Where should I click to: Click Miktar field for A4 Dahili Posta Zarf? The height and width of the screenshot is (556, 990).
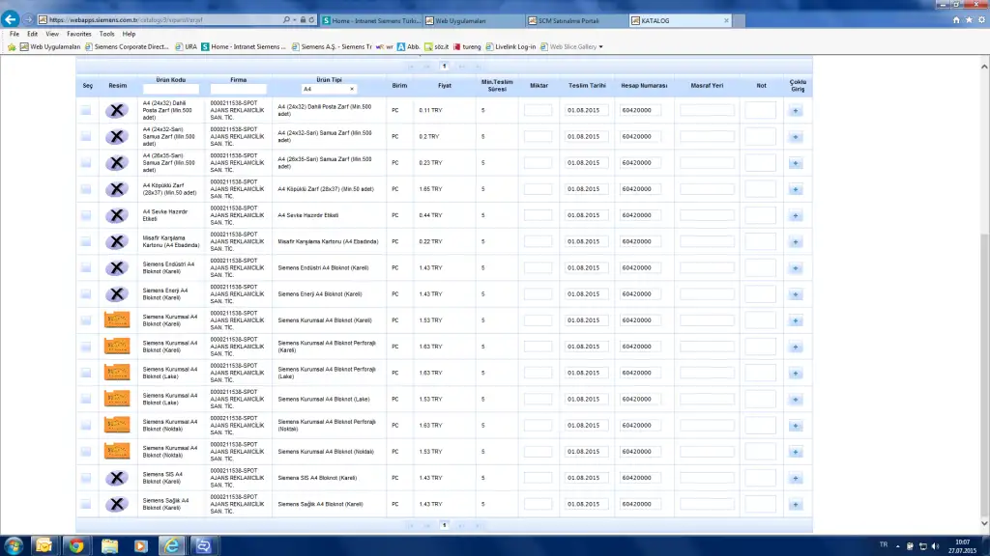[538, 110]
